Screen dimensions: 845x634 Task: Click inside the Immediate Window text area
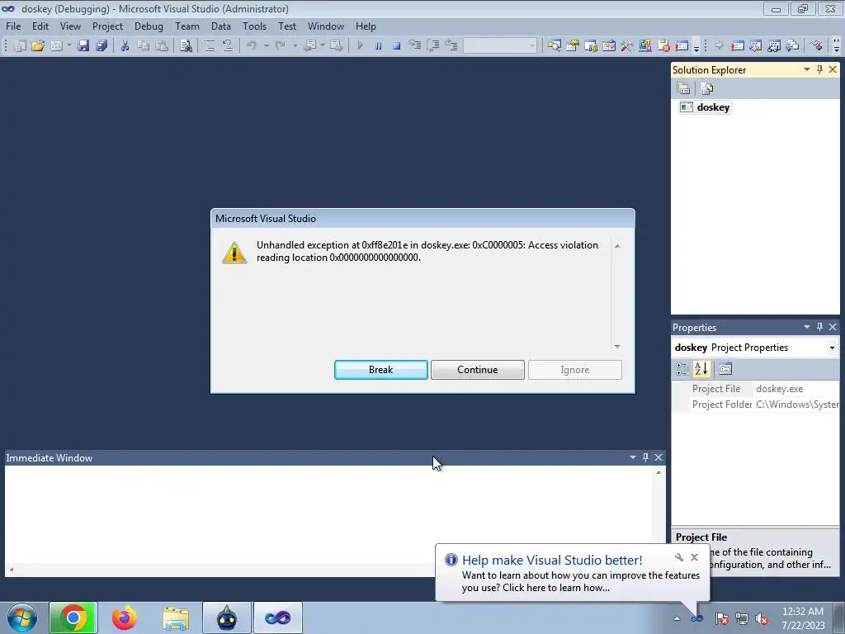(328, 515)
